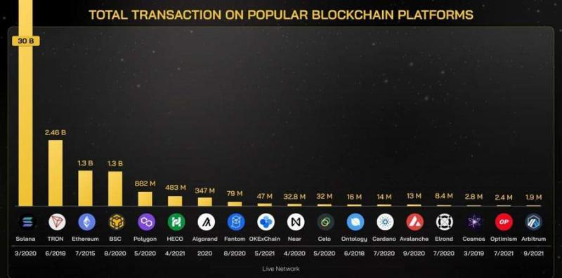Select the Fantom blue logo

click(236, 222)
